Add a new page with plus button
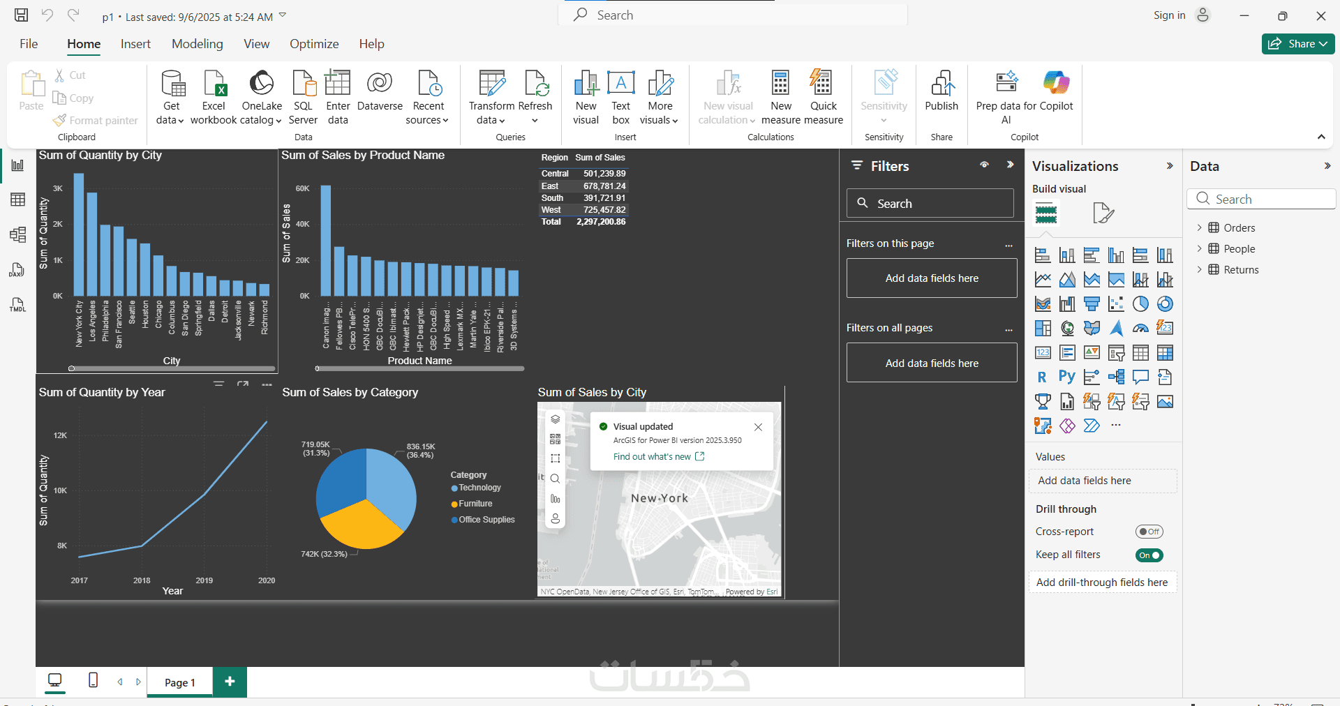This screenshot has width=1340, height=706. coord(230,682)
